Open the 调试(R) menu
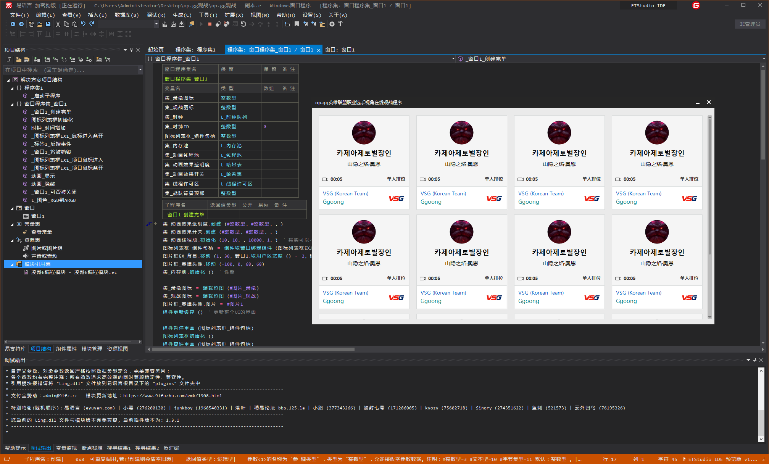Image resolution: width=769 pixels, height=464 pixels. [x=156, y=15]
